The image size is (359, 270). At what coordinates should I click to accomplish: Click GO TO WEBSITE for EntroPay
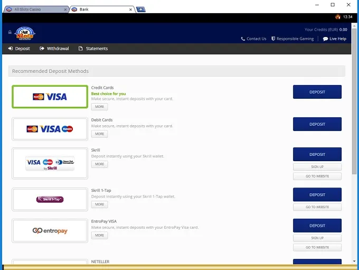317,247
